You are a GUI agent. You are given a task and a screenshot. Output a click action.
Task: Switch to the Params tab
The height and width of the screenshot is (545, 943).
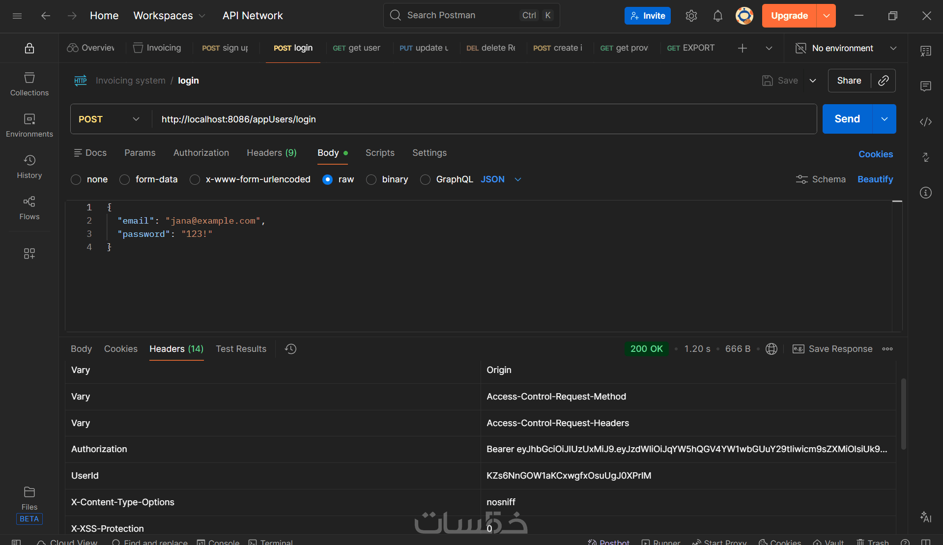(140, 153)
